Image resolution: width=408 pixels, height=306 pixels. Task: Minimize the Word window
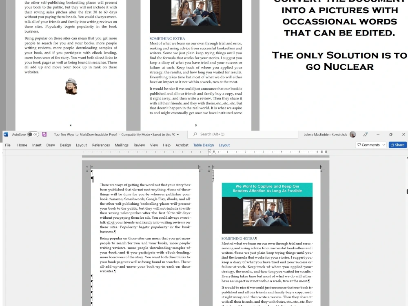[x=378, y=134]
